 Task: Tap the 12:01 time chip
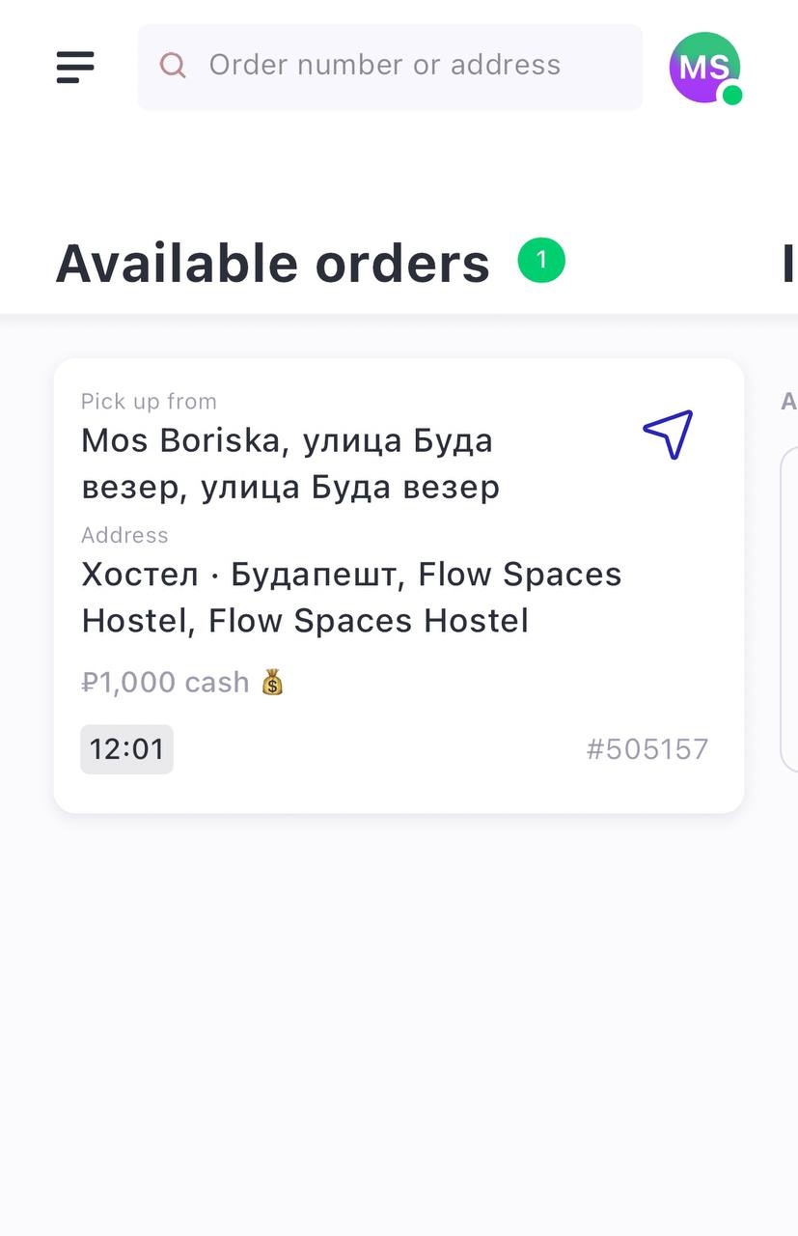click(126, 749)
